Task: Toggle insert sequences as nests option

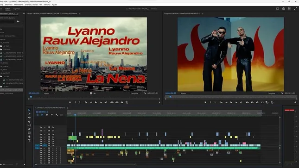Action: (x=38, y=115)
